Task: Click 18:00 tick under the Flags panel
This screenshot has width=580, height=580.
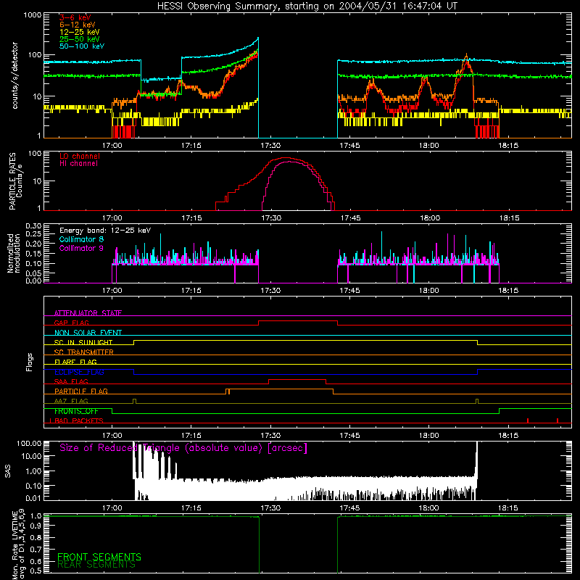Action: point(428,436)
